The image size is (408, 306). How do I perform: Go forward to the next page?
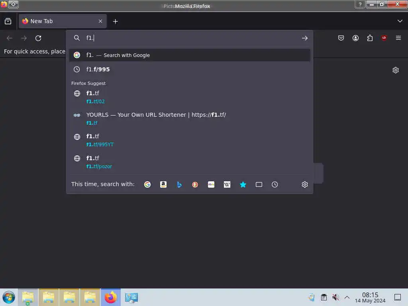coord(24,38)
